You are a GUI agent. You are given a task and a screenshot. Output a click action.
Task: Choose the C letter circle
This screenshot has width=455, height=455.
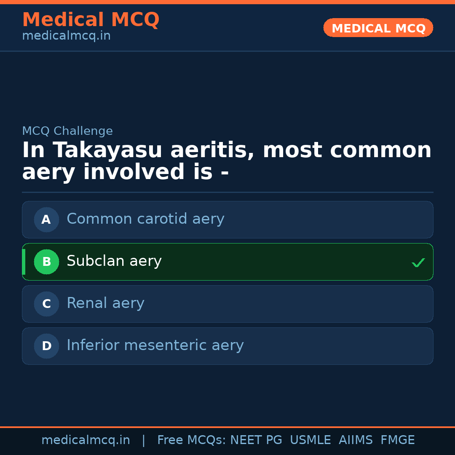pyautogui.click(x=46, y=304)
